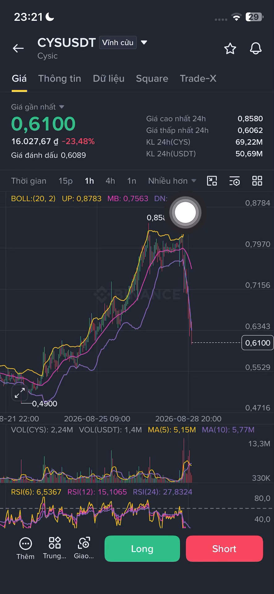Tap the floating AssistiveTouch circle button

185,213
